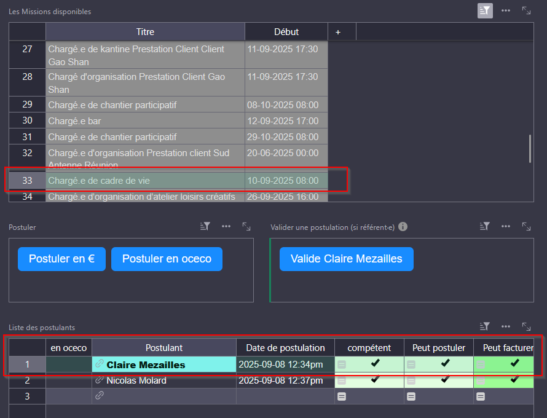This screenshot has height=418, width=547.
Task: Toggle compétent checkbox for Claire Mezailles
Action: pos(376,364)
